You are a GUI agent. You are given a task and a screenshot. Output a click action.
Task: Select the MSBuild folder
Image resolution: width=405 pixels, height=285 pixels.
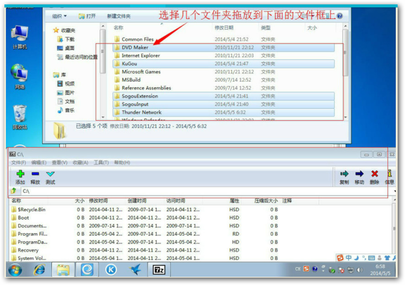pyautogui.click(x=223, y=80)
